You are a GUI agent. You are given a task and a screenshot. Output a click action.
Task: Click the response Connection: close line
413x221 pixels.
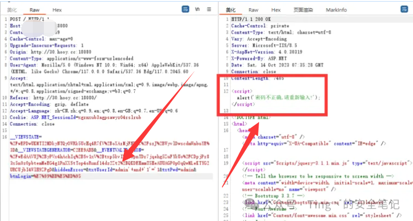(254, 72)
